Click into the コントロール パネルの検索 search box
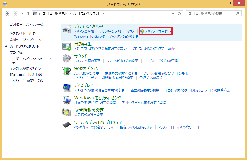 click(214, 13)
